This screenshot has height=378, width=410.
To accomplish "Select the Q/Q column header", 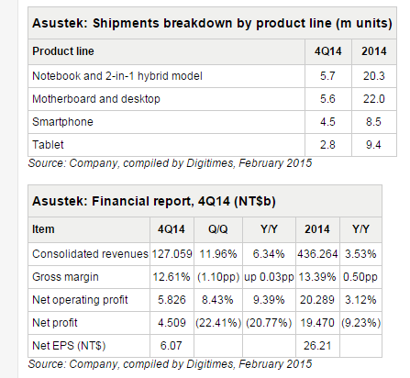I will tap(218, 229).
